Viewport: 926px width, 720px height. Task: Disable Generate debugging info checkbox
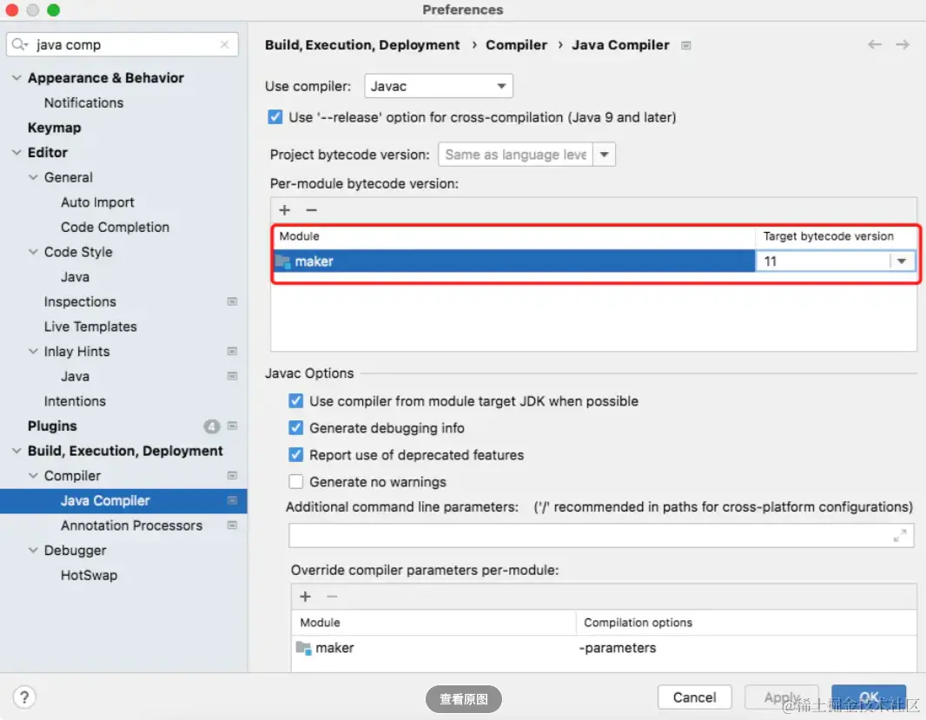(x=296, y=428)
